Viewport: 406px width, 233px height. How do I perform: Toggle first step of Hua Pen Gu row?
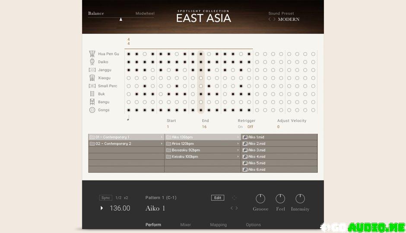(129, 54)
